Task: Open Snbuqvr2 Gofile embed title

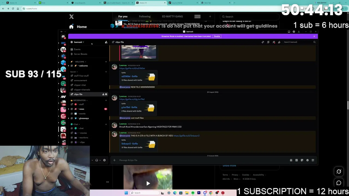Action: pos(130,144)
